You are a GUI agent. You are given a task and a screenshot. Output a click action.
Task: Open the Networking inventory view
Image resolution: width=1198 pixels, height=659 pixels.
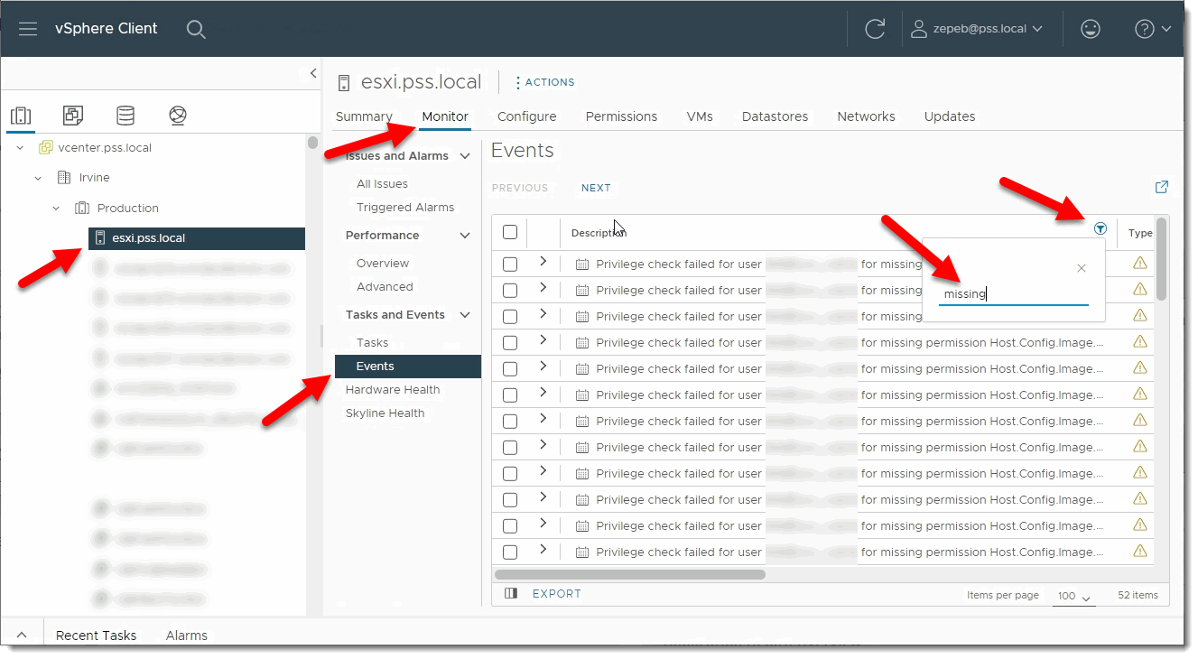tap(177, 116)
